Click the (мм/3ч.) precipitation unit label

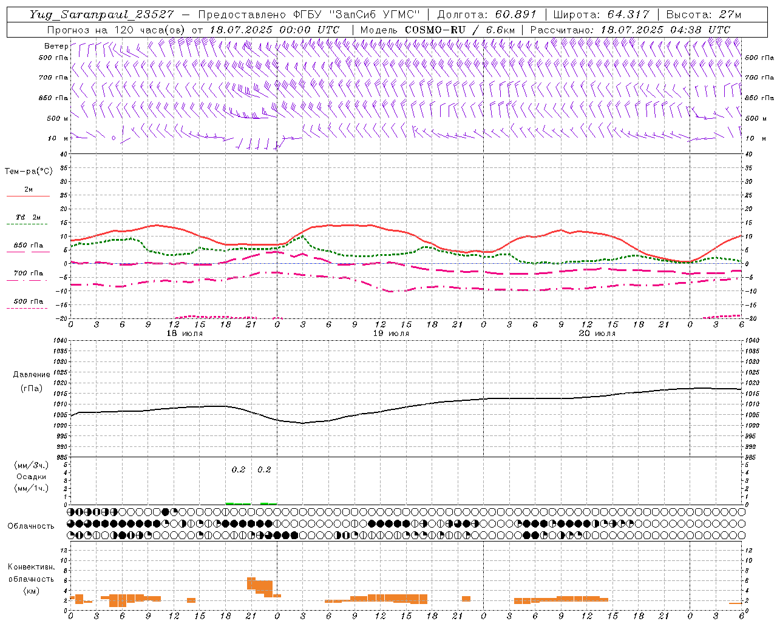(x=32, y=465)
